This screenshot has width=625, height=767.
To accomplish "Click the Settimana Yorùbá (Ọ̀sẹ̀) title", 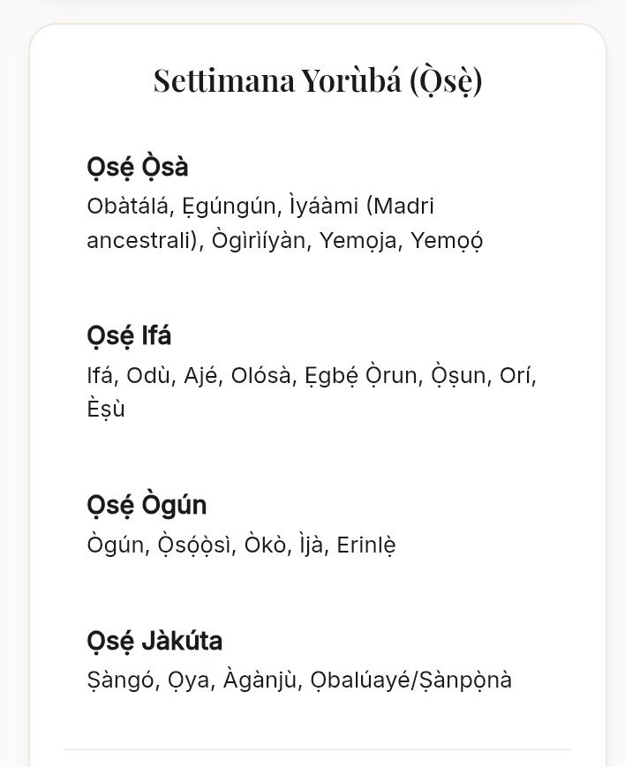I will [318, 80].
